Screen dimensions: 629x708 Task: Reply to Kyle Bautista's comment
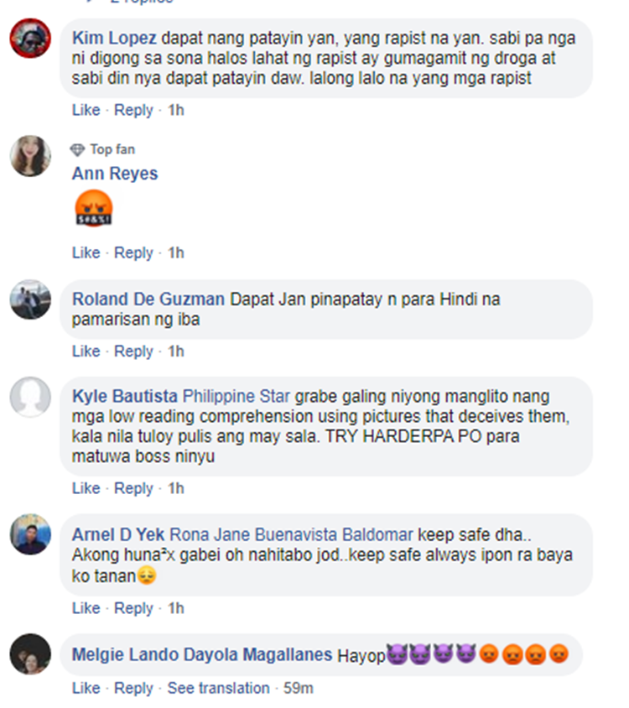pos(133,488)
